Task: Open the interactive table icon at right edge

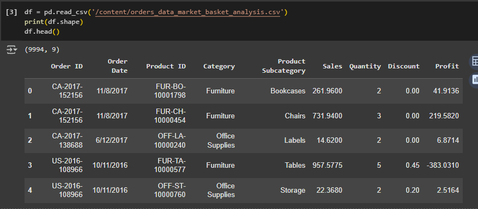Action: point(474,61)
